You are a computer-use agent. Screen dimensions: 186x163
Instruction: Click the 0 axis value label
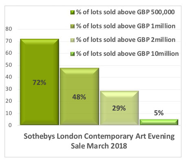(10, 125)
